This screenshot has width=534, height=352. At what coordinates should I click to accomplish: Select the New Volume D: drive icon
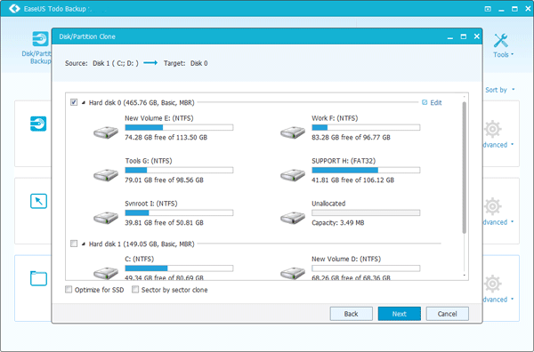[x=293, y=273]
